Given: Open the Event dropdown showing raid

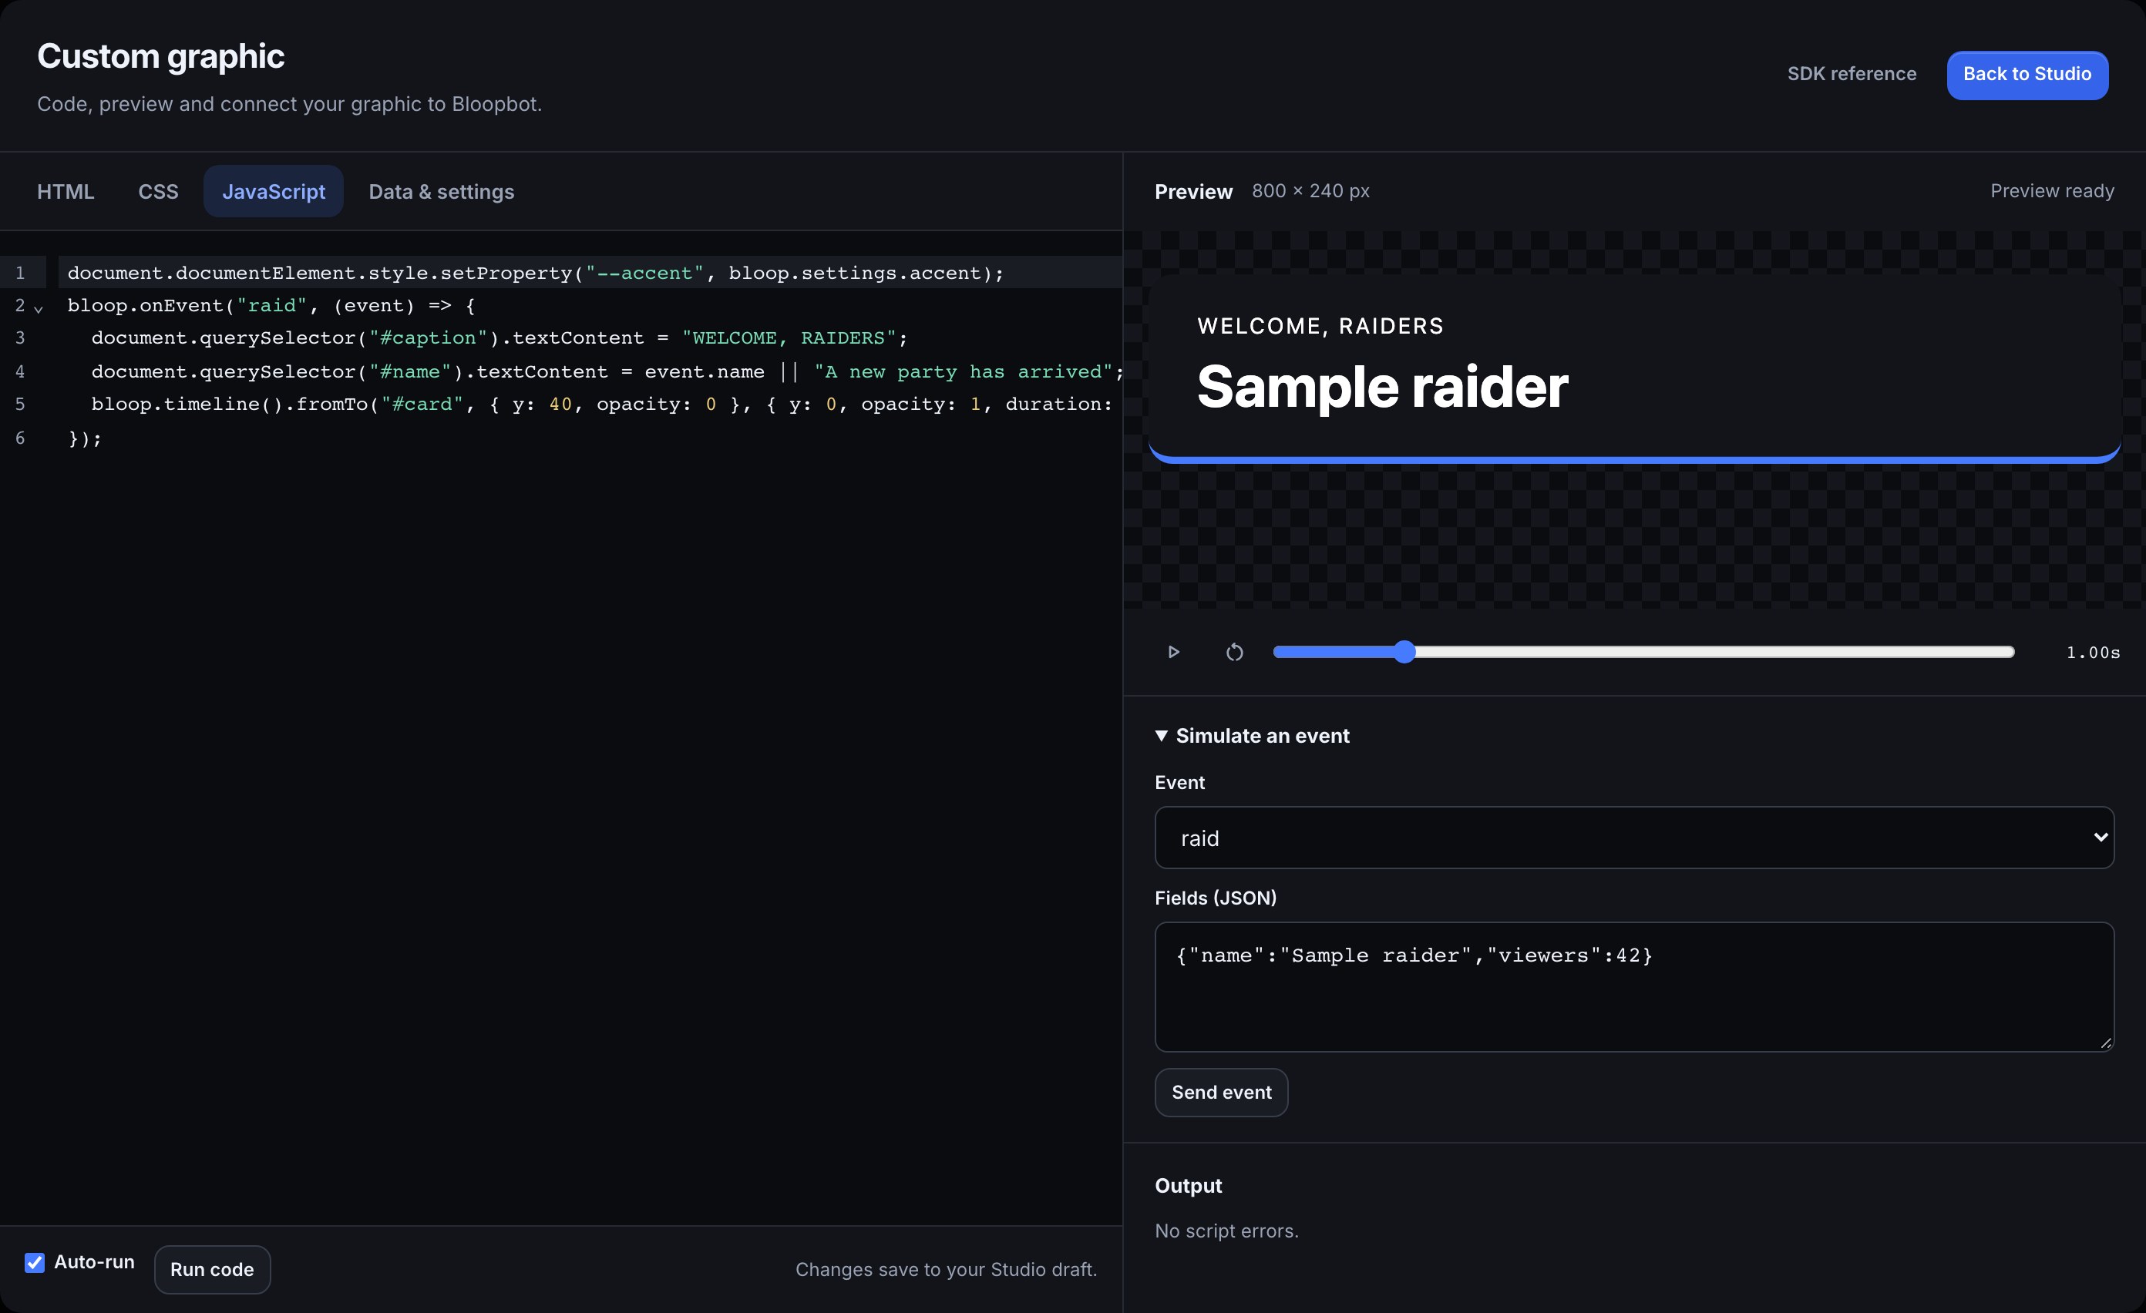Looking at the screenshot, I should (1634, 838).
